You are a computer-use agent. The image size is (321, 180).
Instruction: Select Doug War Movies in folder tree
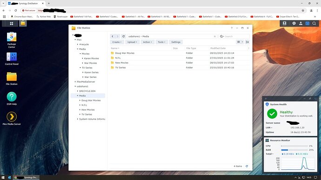[x=91, y=100]
